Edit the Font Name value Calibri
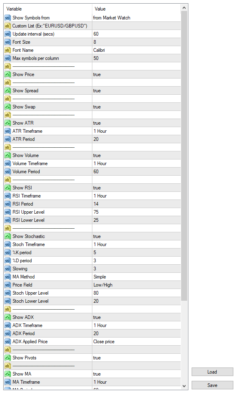Image resolution: width=237 pixels, height=393 pixels. tap(137, 50)
